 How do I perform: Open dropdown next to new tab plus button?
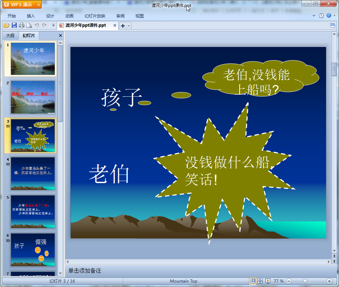[x=129, y=26]
